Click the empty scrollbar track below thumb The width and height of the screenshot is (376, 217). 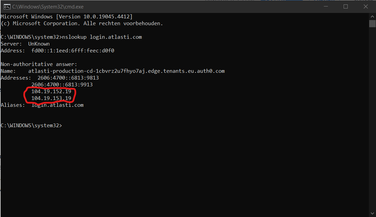[x=372, y=120]
